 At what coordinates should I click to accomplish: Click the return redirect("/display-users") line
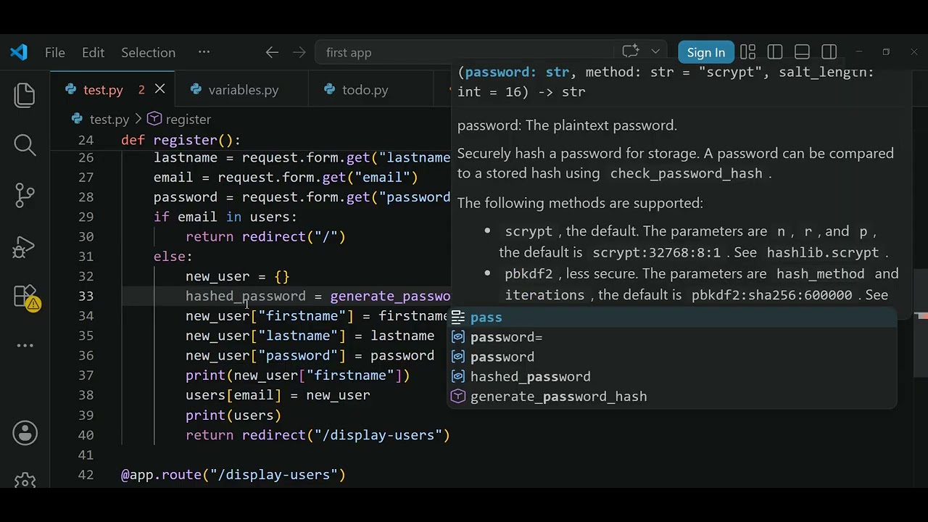coord(318,435)
